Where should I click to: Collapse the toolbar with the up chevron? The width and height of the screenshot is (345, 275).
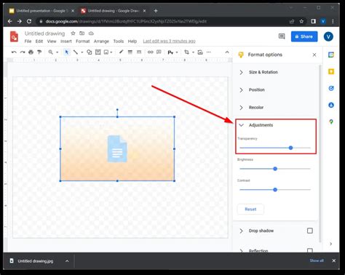click(227, 52)
